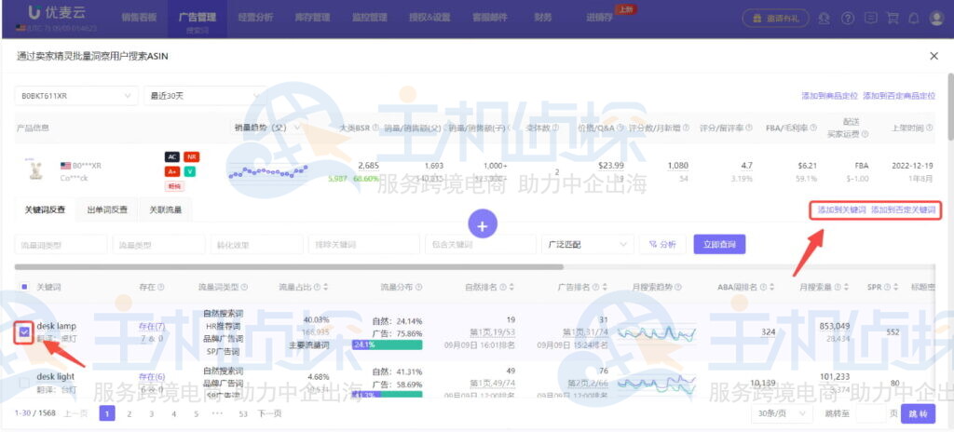
Task: Sort by 流量占比 column arrows
Action: [x=326, y=287]
